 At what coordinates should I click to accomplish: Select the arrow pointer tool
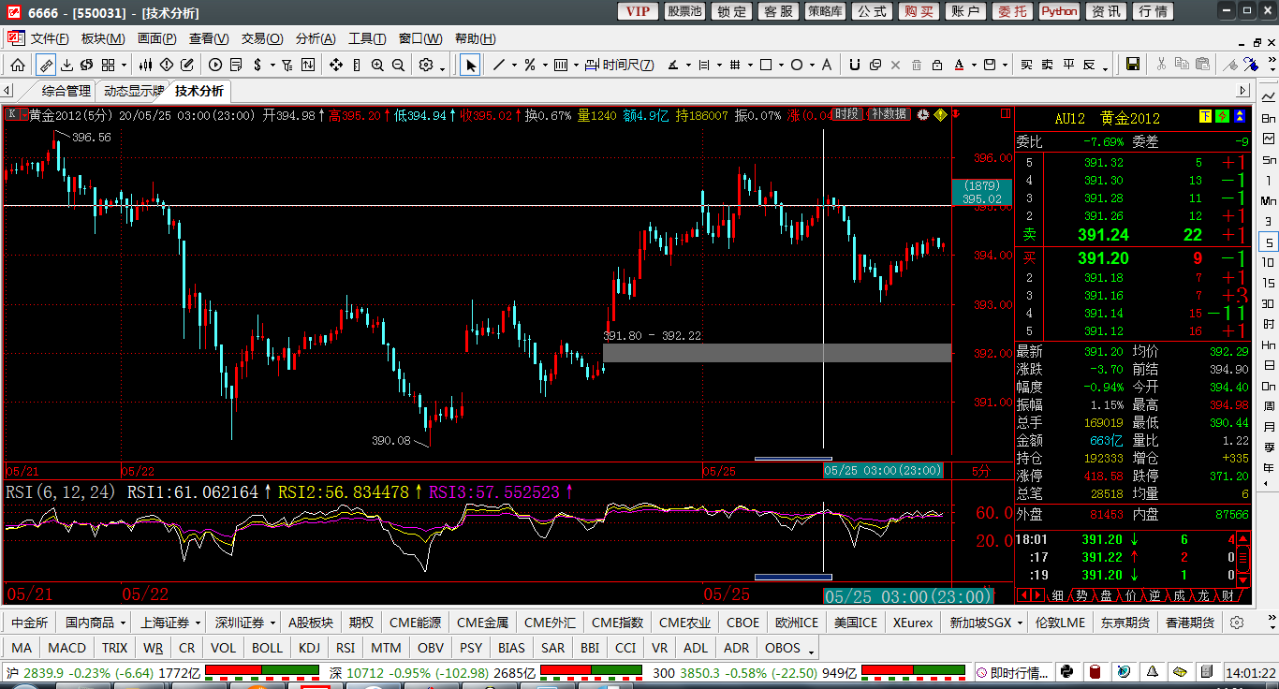[470, 65]
